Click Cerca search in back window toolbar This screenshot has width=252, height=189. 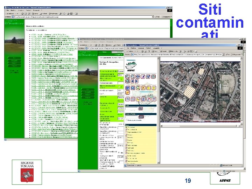35,14
